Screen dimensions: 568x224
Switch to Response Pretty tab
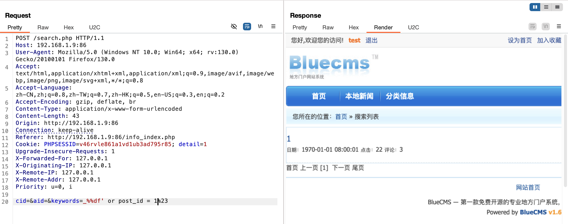[300, 27]
